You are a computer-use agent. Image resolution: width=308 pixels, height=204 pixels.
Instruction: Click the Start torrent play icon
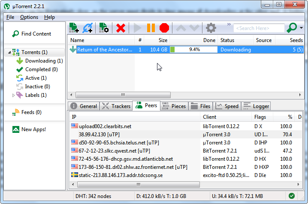[x=137, y=28]
